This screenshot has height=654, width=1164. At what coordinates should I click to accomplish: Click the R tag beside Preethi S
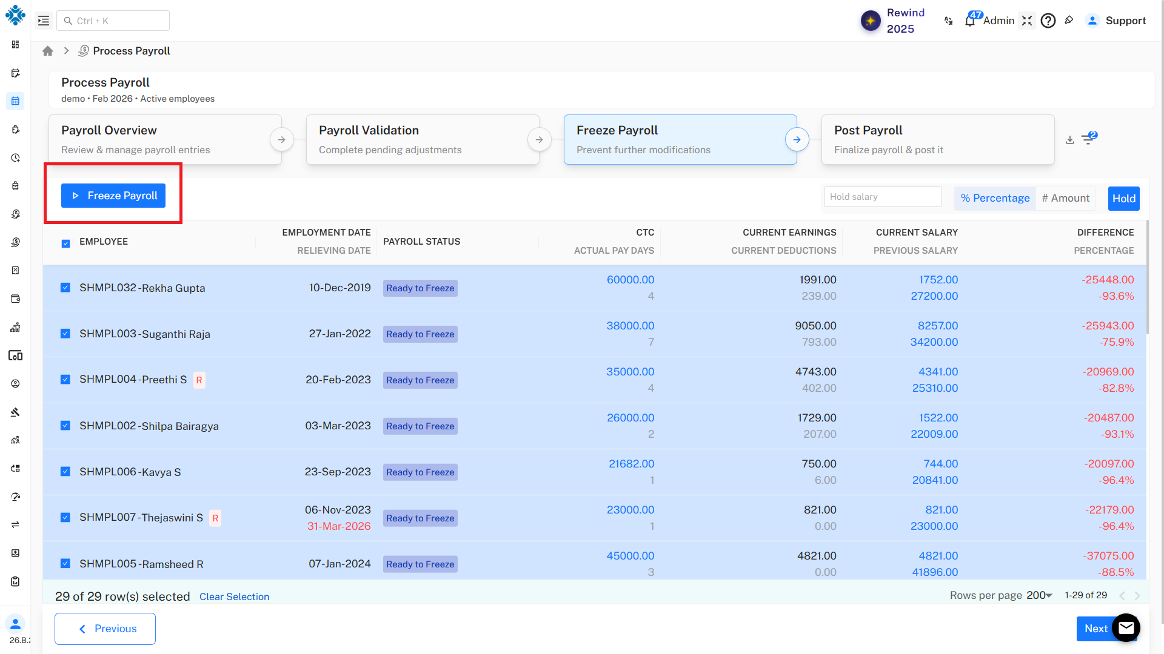tap(199, 380)
